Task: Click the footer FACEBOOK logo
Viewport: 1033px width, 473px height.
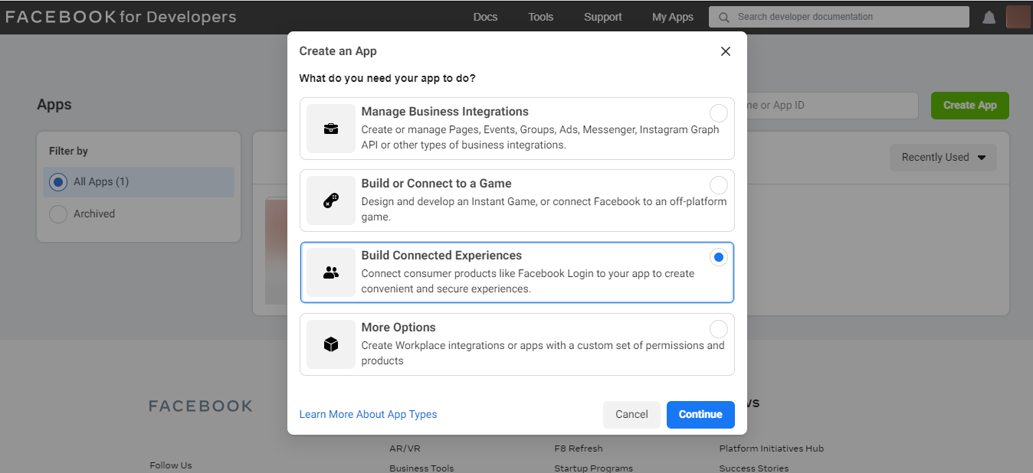Action: pyautogui.click(x=201, y=406)
